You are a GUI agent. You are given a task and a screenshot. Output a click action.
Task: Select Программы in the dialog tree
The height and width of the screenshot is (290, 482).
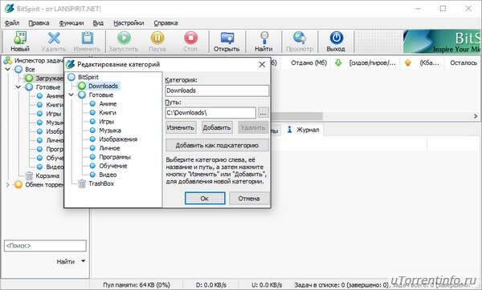pos(115,157)
